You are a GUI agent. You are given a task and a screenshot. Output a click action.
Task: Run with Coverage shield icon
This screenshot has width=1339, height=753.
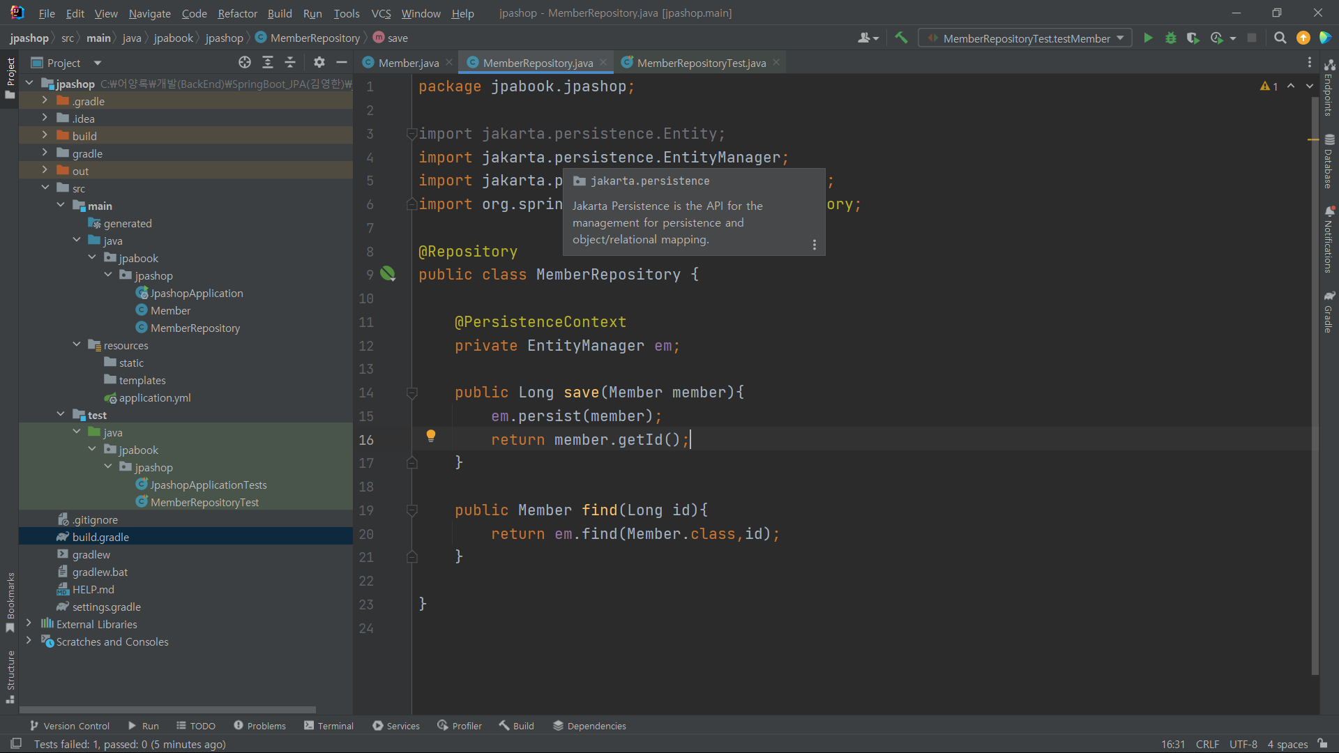click(x=1193, y=38)
